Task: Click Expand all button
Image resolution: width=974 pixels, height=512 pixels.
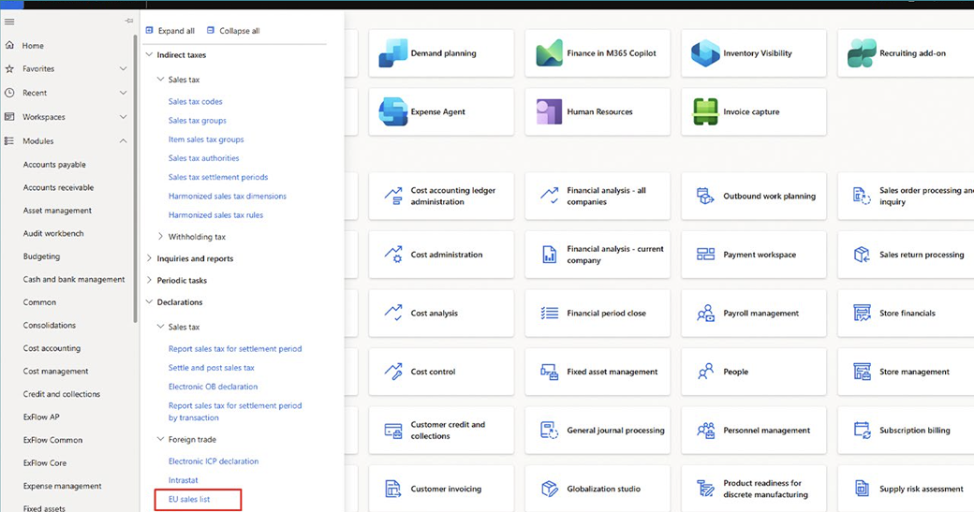Action: (170, 30)
